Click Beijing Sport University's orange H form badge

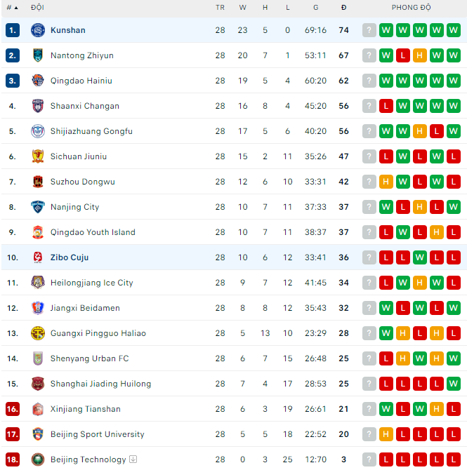pyautogui.click(x=386, y=434)
